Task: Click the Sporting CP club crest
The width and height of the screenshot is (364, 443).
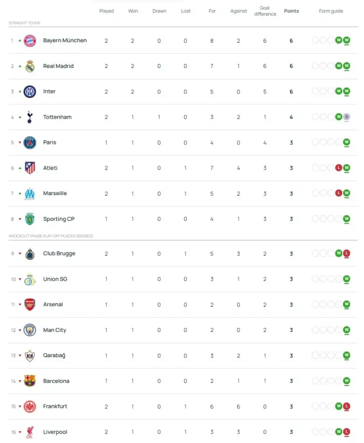Action: coord(30,219)
